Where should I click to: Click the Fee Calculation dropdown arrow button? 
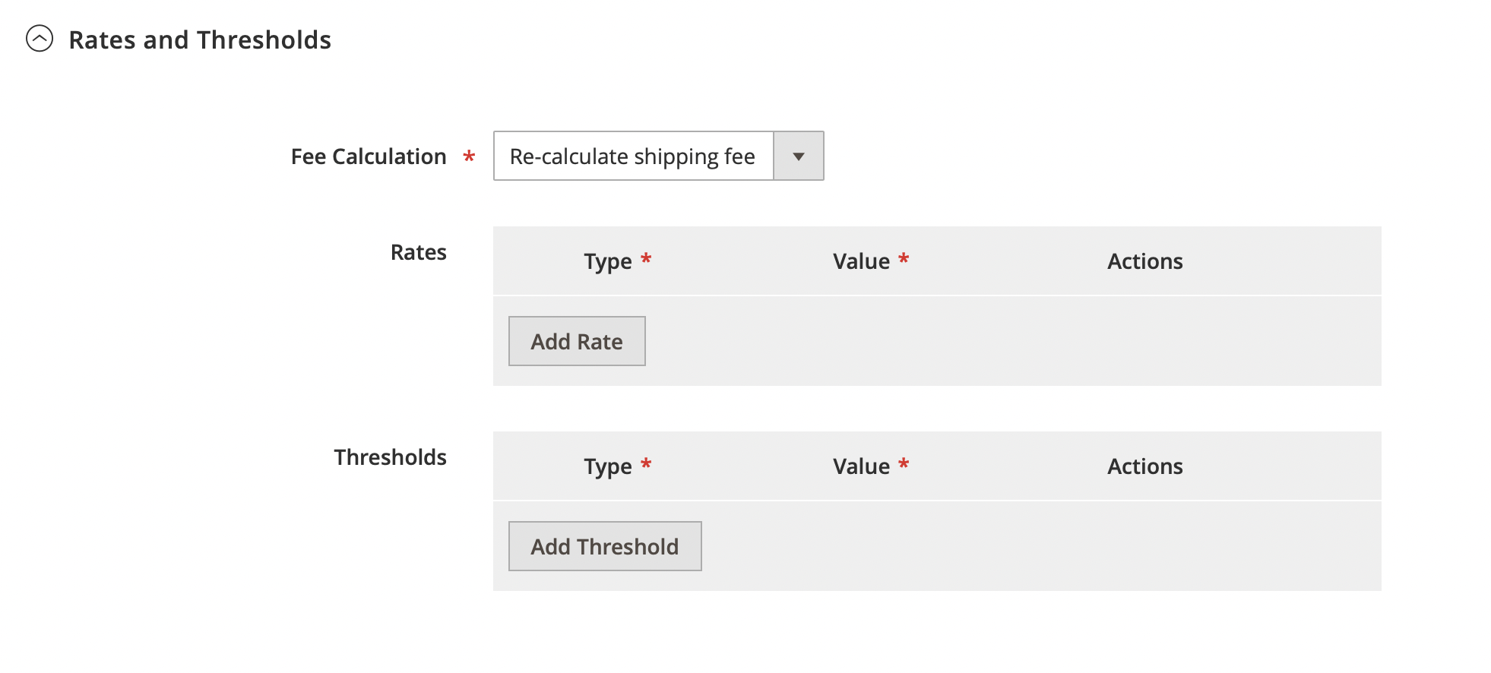tap(798, 156)
